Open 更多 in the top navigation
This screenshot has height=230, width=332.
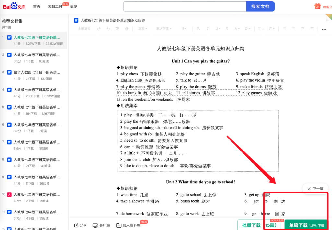click(x=74, y=6)
